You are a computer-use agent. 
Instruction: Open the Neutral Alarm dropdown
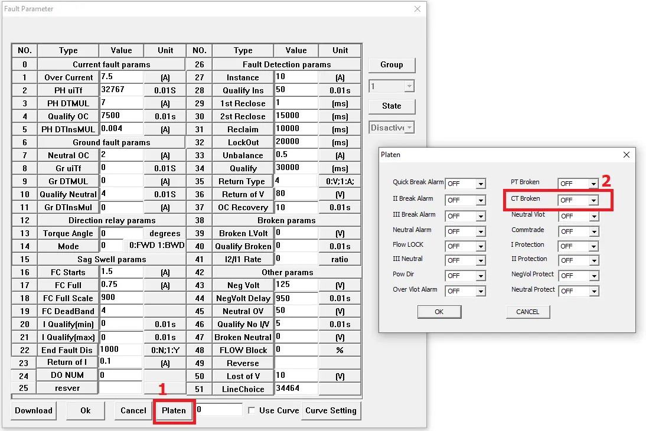pyautogui.click(x=465, y=231)
